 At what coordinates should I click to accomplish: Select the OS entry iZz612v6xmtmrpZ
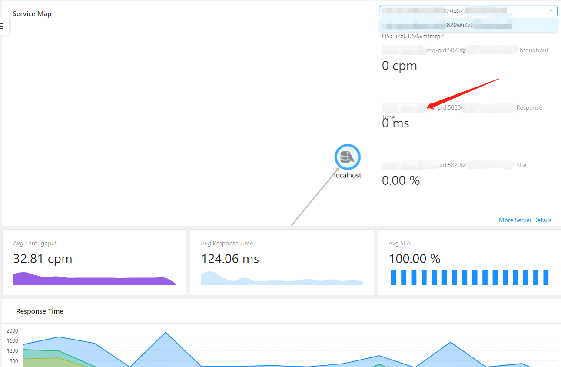(x=413, y=36)
